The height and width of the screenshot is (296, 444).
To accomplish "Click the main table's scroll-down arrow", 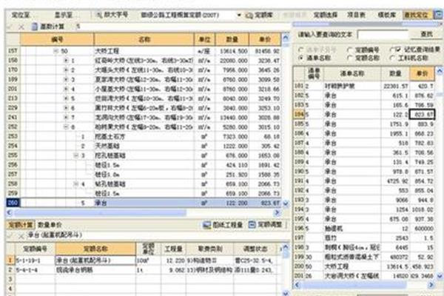I will [286, 203].
